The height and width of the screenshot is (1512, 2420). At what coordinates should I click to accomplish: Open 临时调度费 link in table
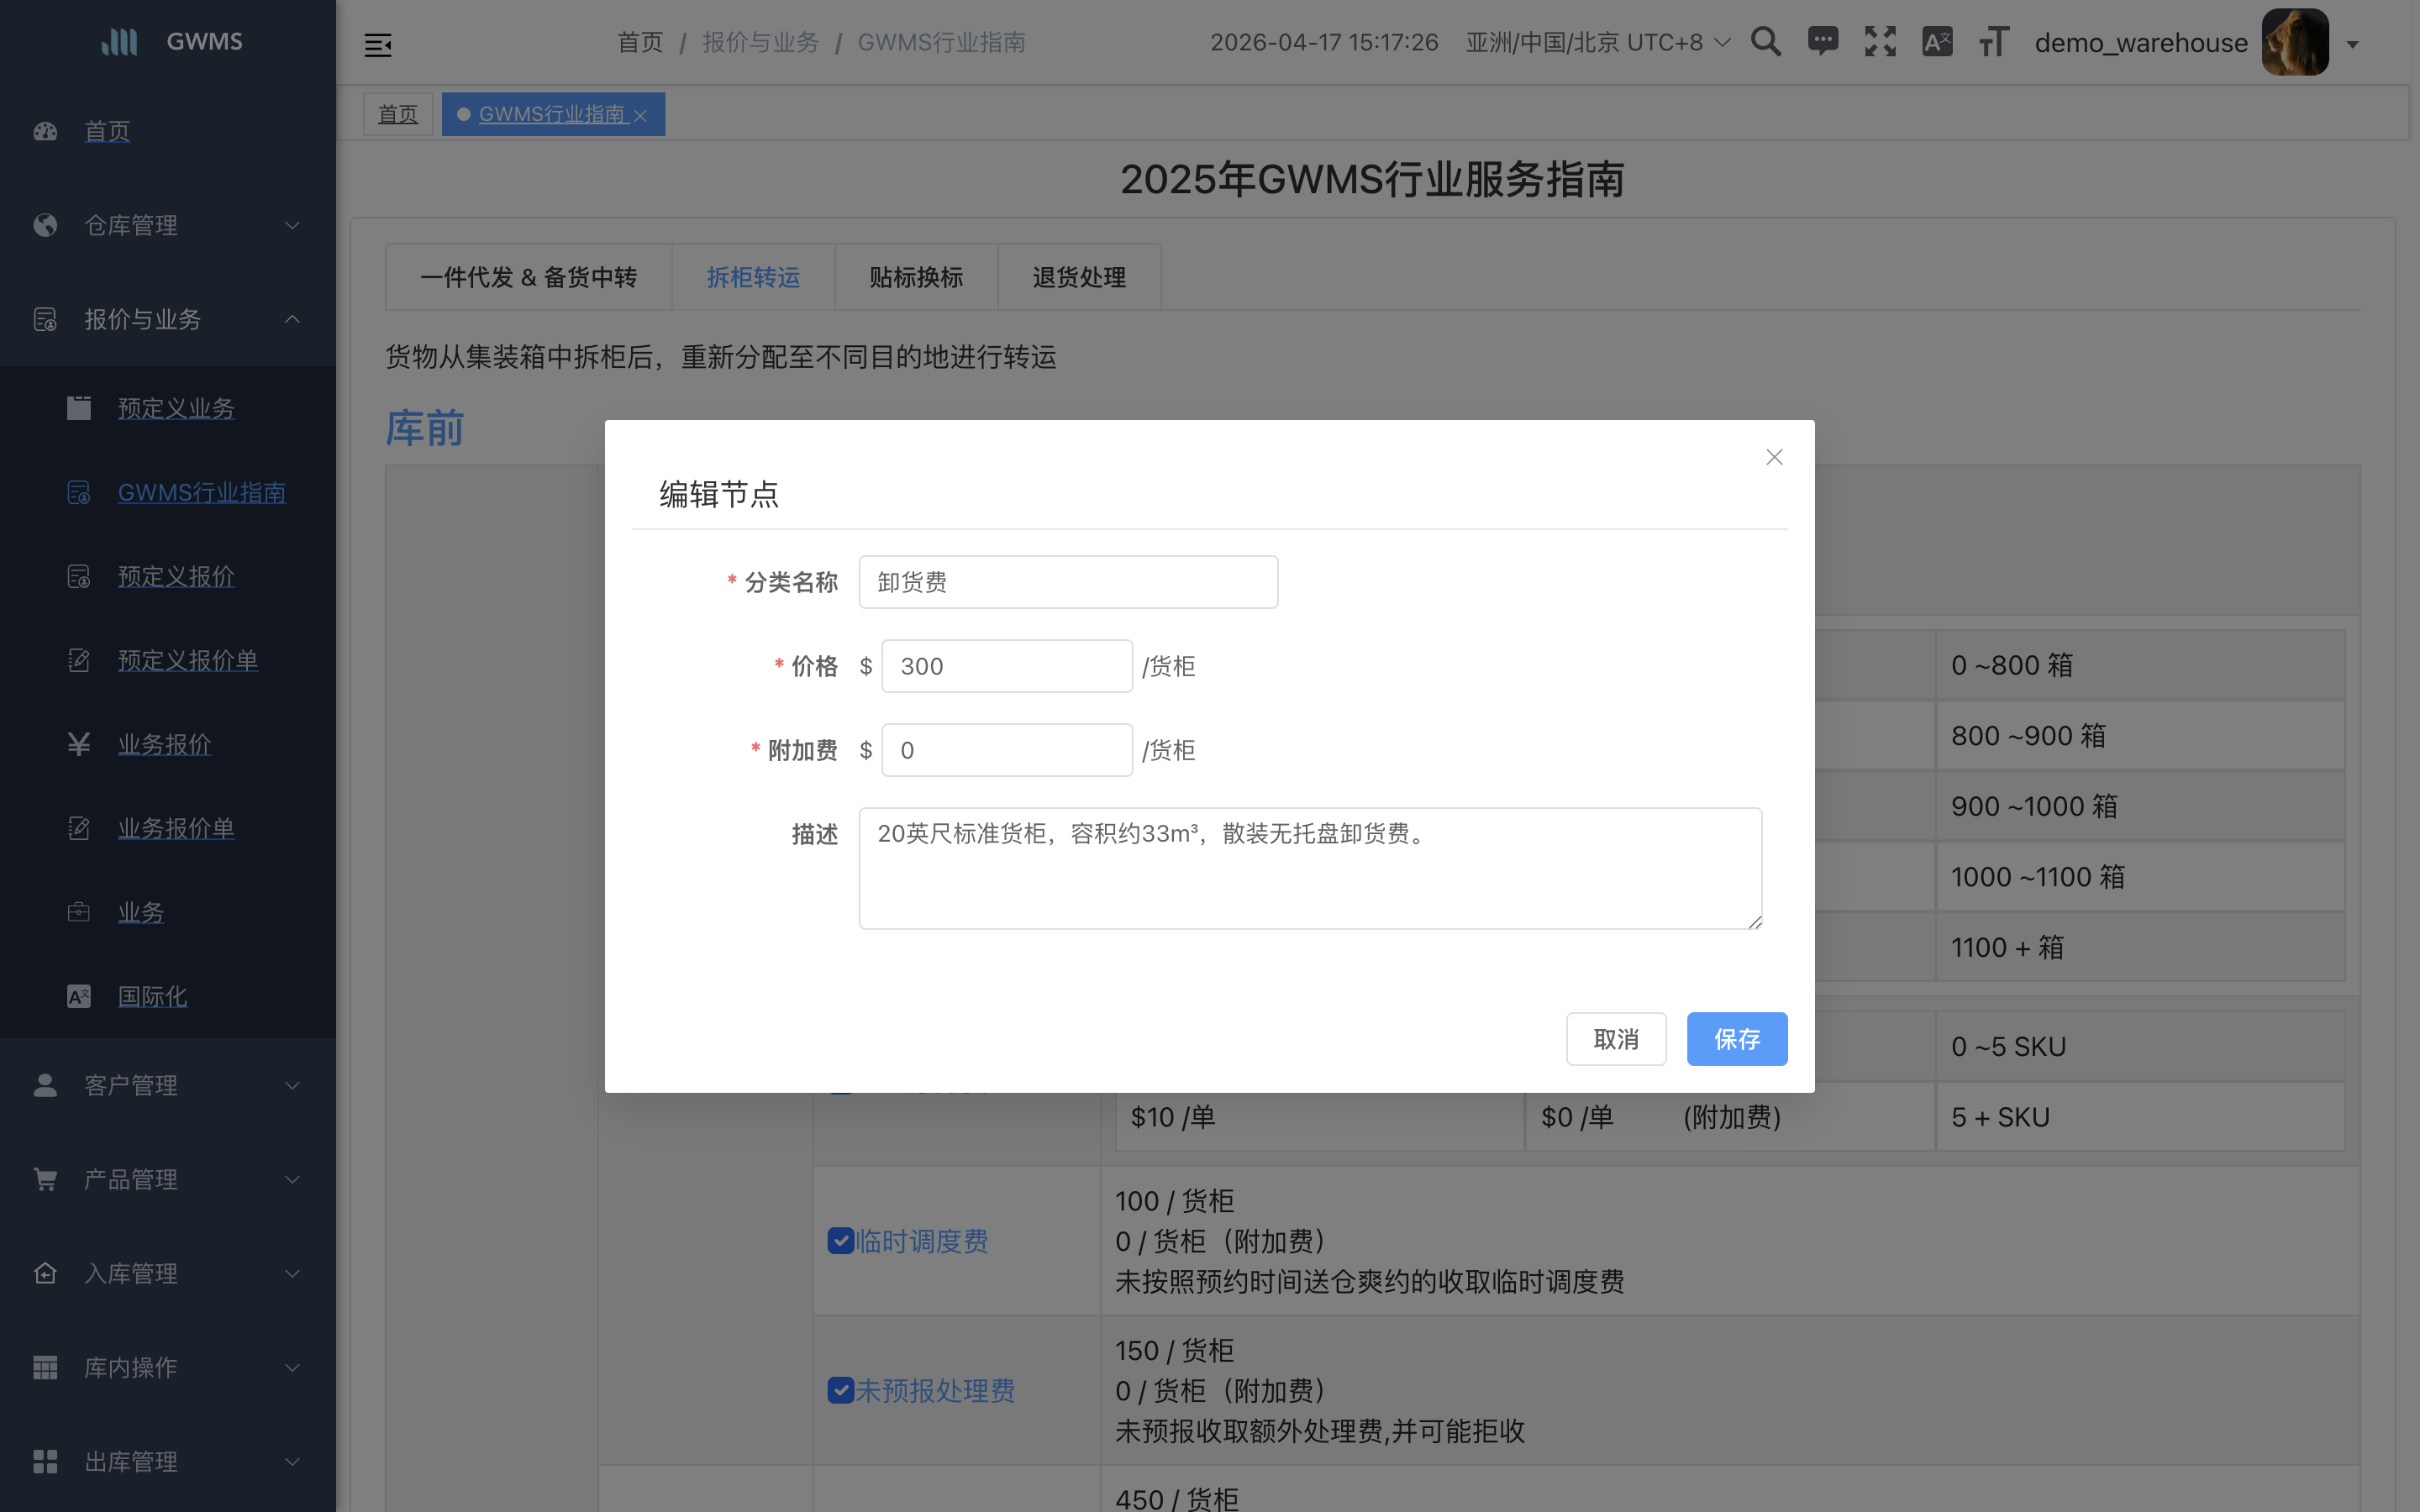921,1241
